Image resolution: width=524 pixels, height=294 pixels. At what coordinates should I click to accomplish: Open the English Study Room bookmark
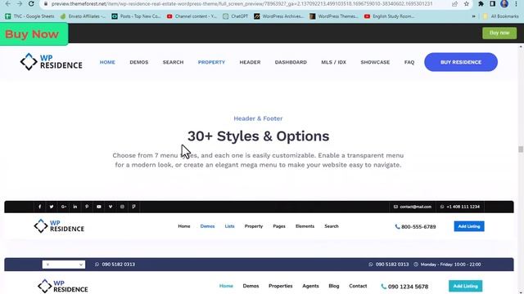click(390, 16)
